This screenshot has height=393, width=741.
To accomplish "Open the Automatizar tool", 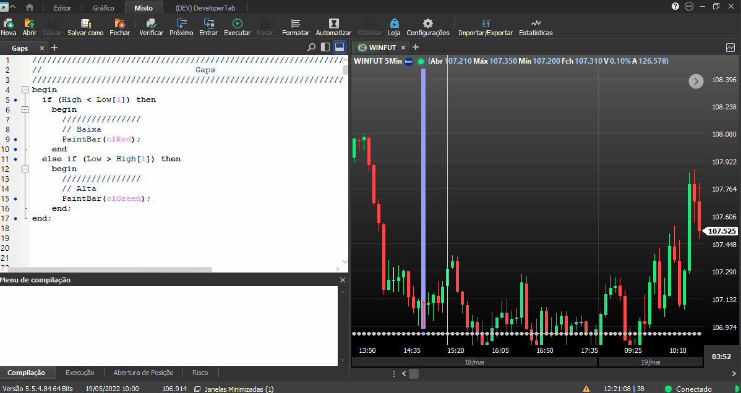I will (x=333, y=23).
